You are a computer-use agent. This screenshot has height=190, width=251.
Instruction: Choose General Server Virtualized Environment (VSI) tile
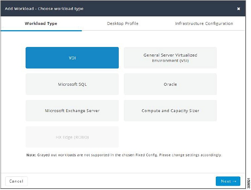(170, 58)
